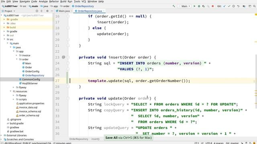Click line number 31 in gutter
This screenshot has width=257, height=144.
(x=57, y=104)
